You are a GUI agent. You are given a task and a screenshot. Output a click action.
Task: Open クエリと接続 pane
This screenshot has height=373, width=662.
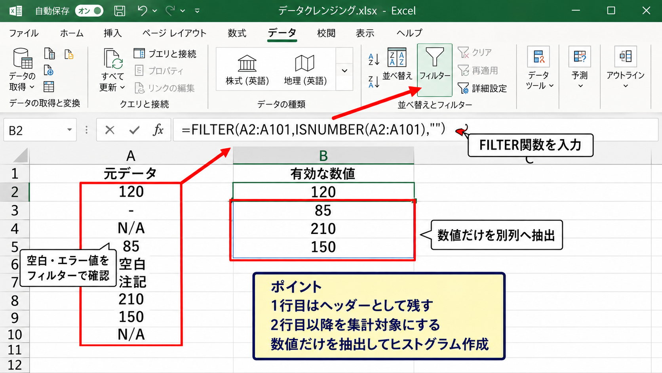[x=165, y=54]
